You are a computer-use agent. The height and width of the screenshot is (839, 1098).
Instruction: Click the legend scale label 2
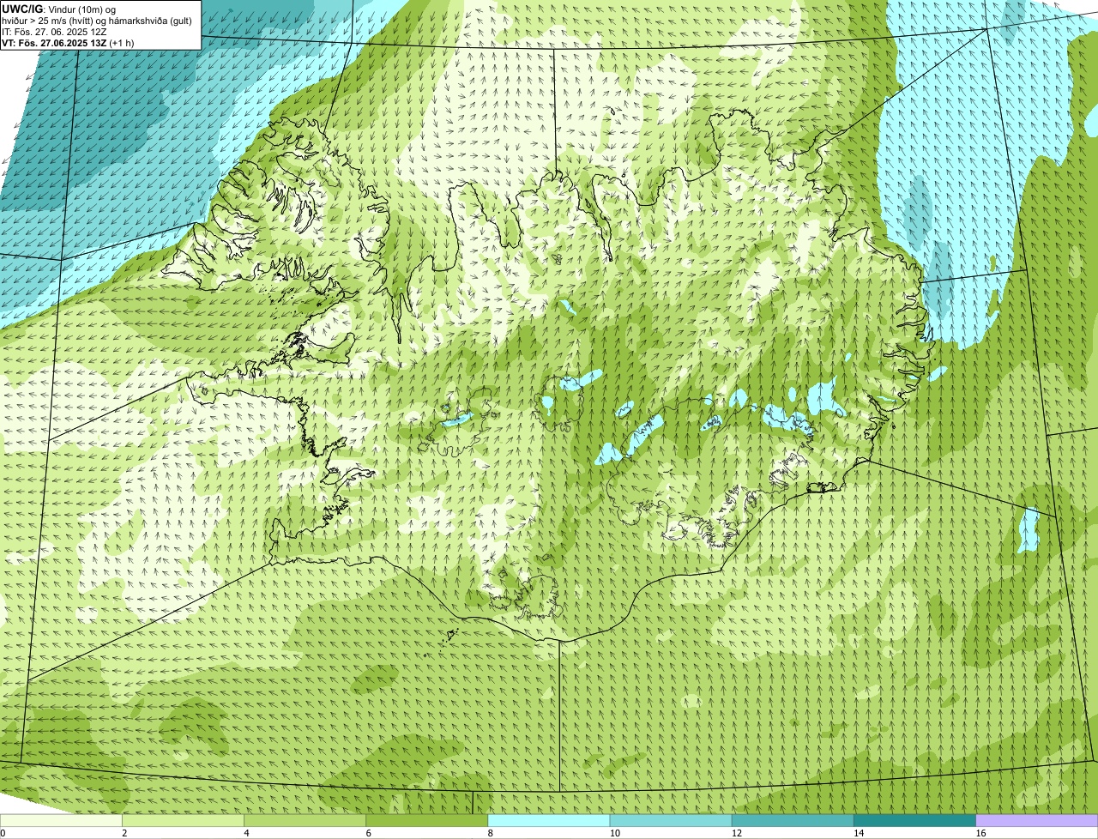(125, 833)
